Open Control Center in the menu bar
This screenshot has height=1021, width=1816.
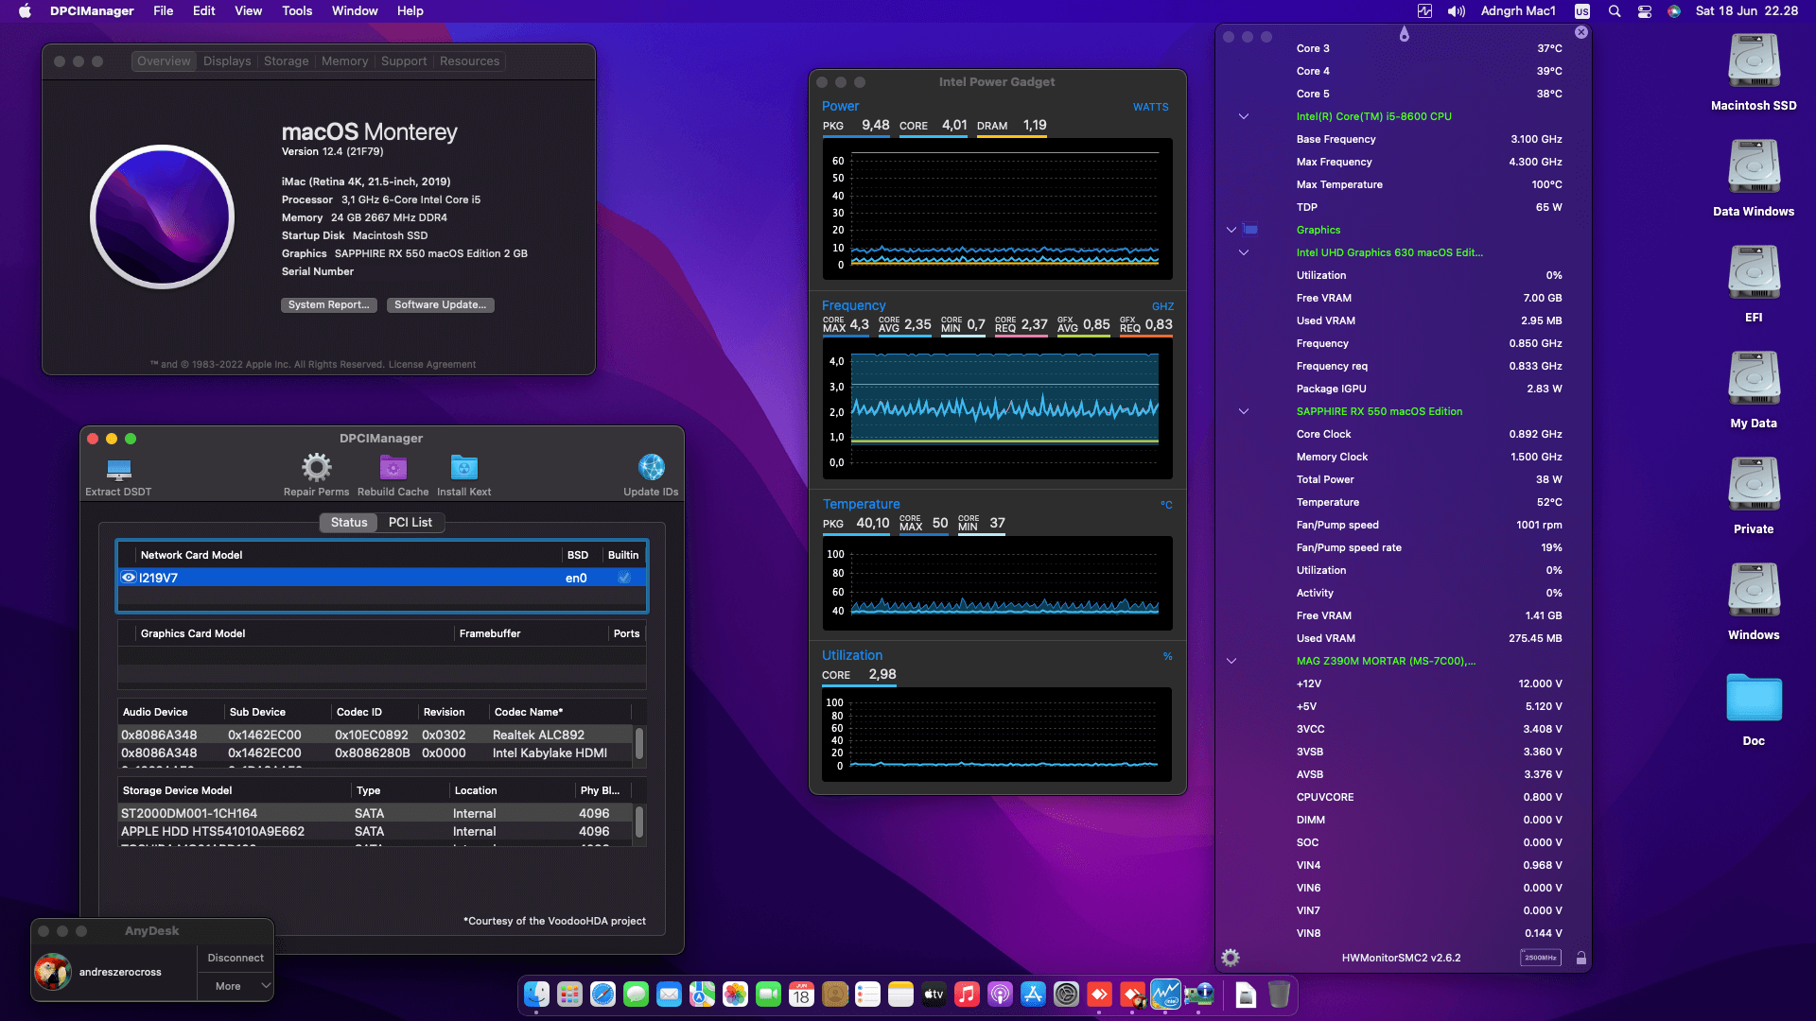point(1645,11)
